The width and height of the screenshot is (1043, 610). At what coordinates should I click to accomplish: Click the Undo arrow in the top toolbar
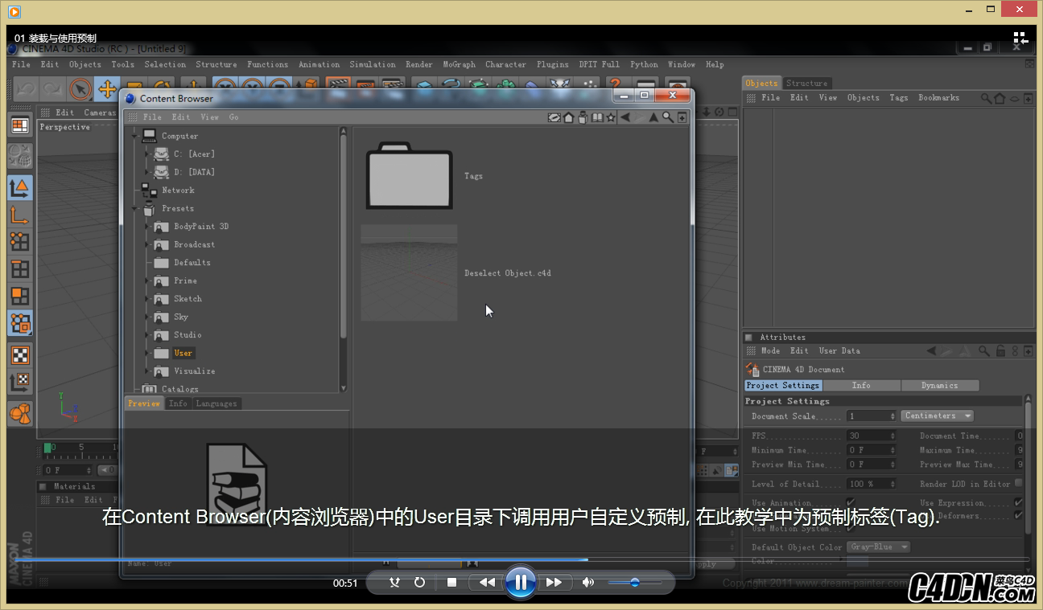coord(26,88)
